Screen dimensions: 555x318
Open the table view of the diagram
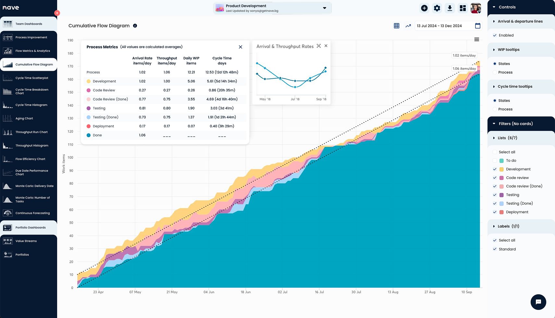pos(396,25)
